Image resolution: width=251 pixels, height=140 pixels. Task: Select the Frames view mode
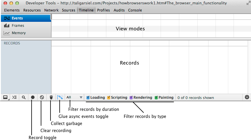click(26, 26)
